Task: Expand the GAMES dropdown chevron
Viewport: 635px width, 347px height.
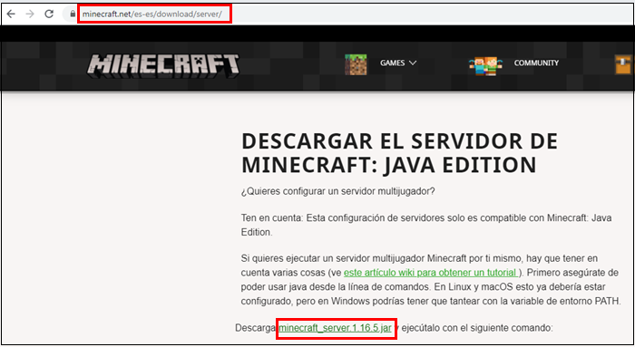Action: tap(413, 63)
